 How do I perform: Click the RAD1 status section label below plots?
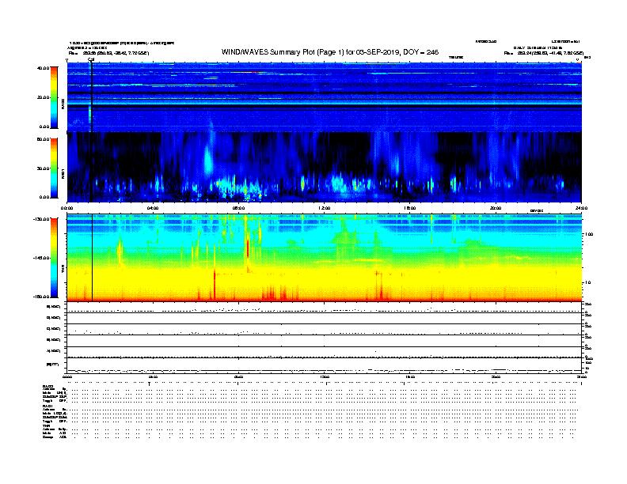click(x=47, y=406)
